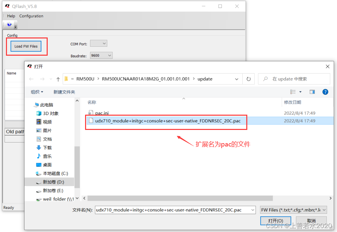Click sidebar scrollbar up arrow

coord(77,101)
